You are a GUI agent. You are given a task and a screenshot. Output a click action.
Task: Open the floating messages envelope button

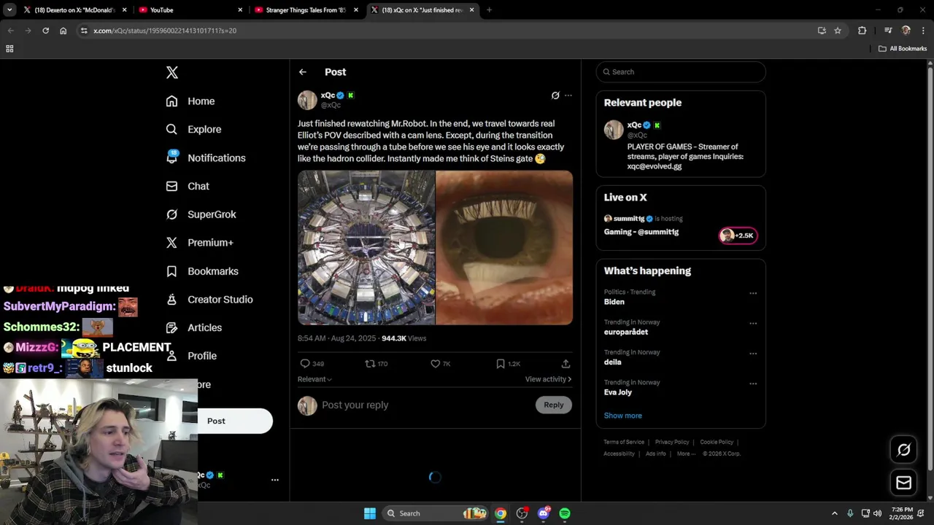(x=903, y=483)
